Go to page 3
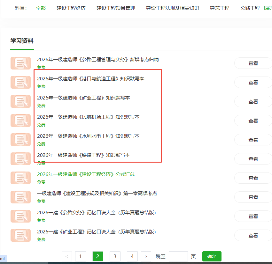The image size is (272, 264). (x=115, y=256)
